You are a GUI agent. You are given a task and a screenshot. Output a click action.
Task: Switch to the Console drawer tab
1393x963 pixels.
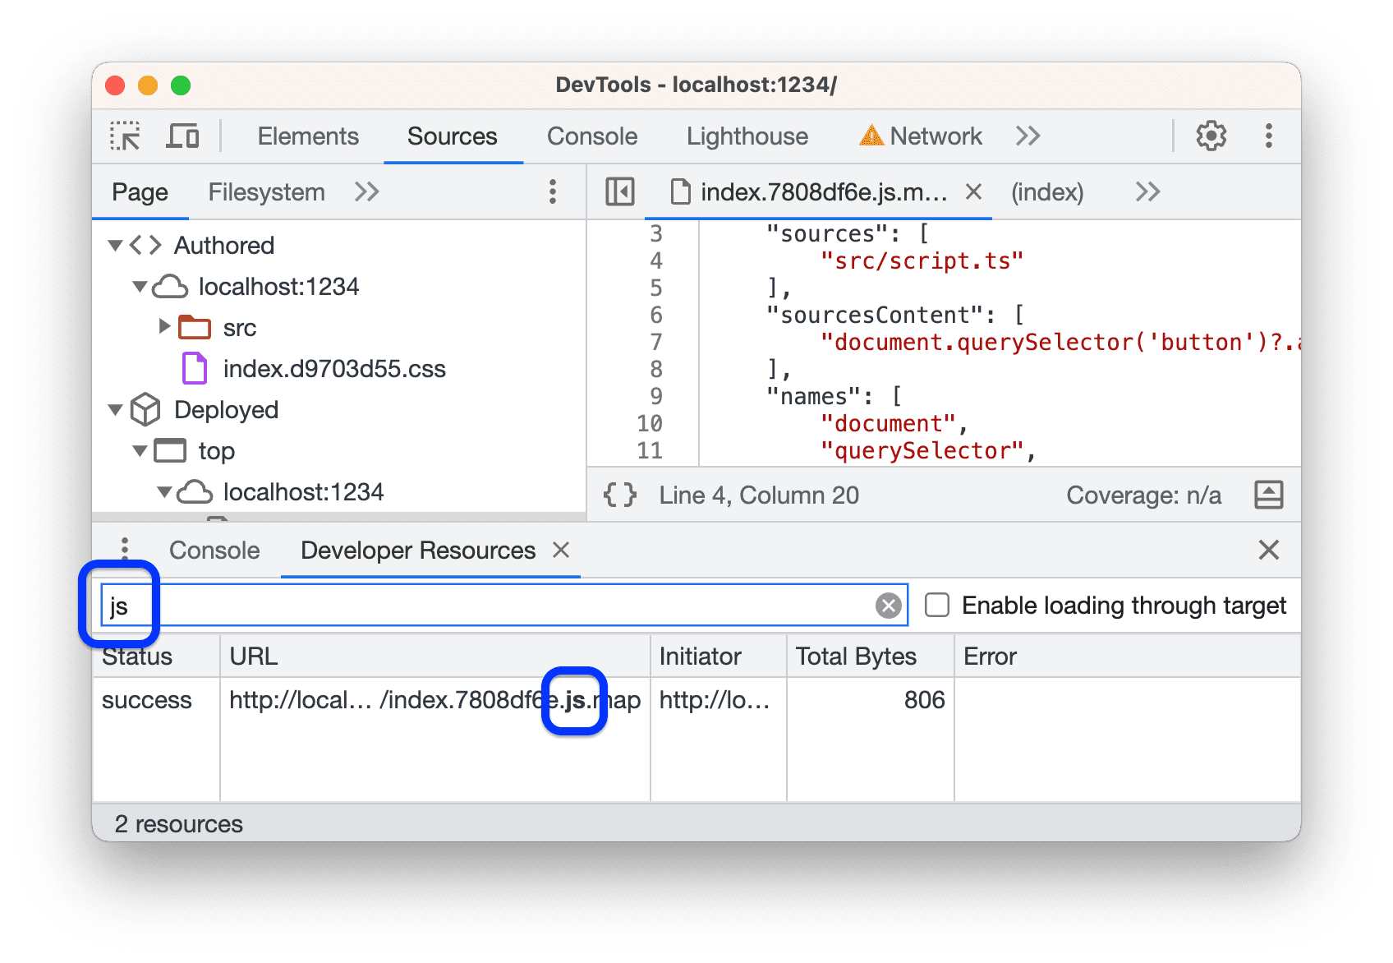(x=214, y=550)
